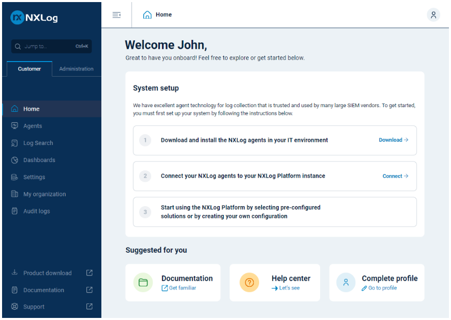Click 'Connect your NXLog agents' step text

243,176
